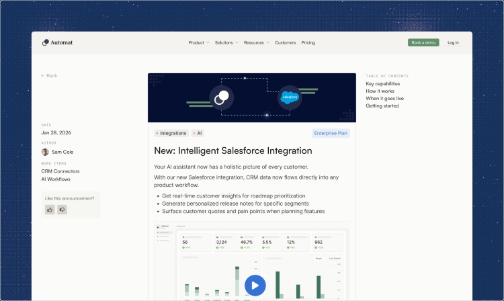Give the announcement a thumbs up

[x=50, y=210]
